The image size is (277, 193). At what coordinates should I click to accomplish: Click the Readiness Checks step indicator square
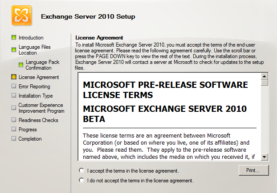[14, 120]
